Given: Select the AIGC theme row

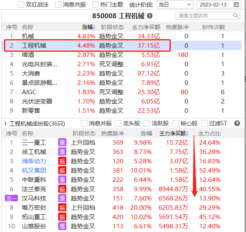Looking at the screenshot, I should (122, 92).
